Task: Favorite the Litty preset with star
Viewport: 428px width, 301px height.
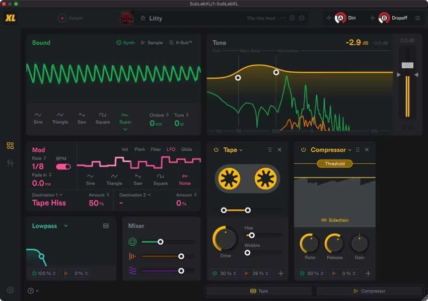Action: (x=143, y=18)
